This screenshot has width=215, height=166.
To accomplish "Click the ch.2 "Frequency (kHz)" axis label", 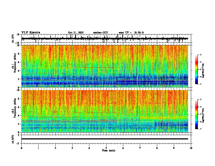I will (15, 108).
